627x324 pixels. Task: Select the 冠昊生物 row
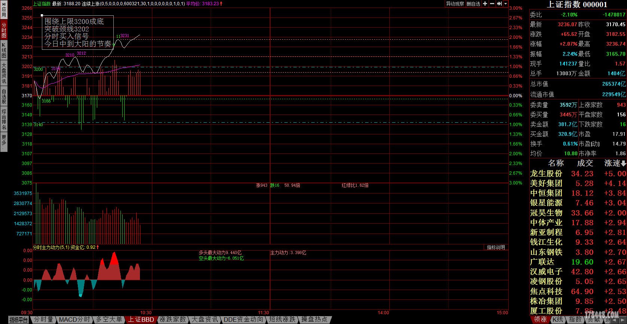pyautogui.click(x=578, y=213)
